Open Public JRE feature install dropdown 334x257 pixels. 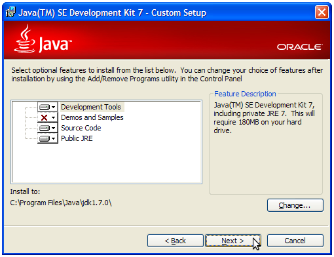tap(47, 138)
